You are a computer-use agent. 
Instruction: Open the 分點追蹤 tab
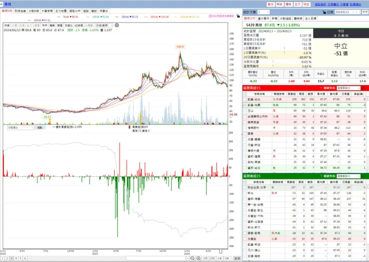point(285,18)
